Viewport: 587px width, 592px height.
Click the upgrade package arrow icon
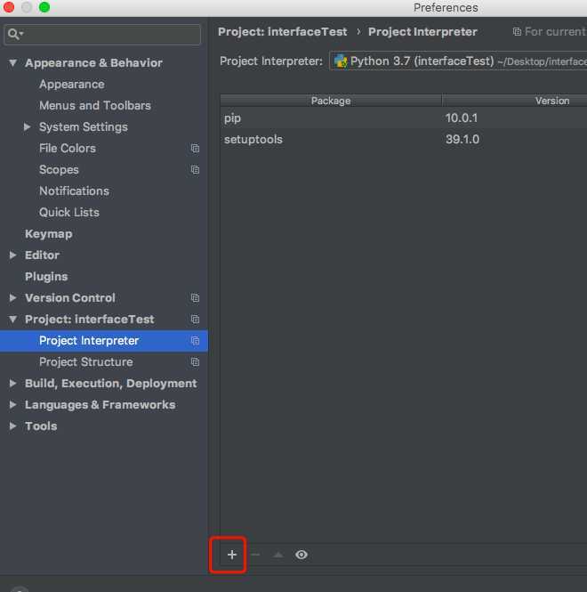coord(278,555)
